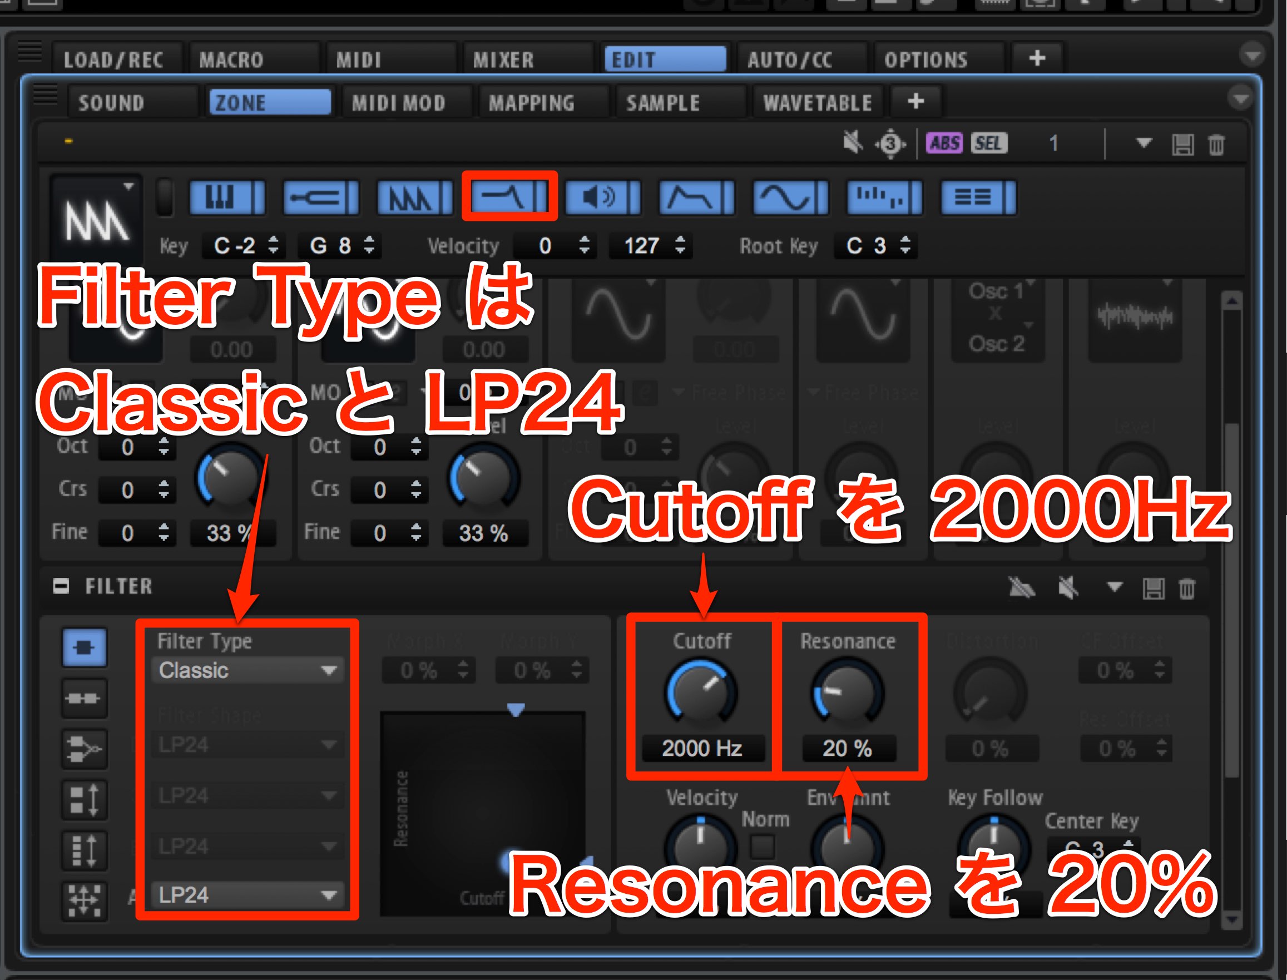Select the single filter mode button

(85, 647)
